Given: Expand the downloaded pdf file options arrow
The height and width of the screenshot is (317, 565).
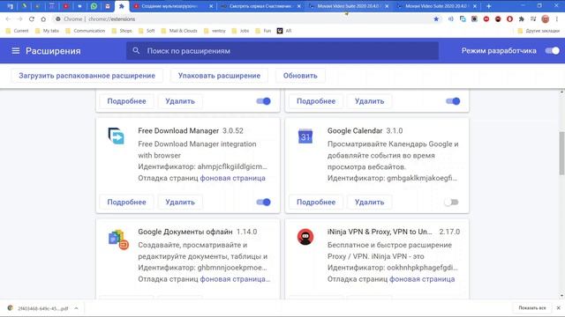Looking at the screenshot, I should click(x=76, y=308).
